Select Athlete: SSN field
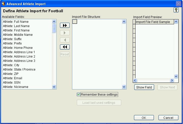 tap(27, 82)
